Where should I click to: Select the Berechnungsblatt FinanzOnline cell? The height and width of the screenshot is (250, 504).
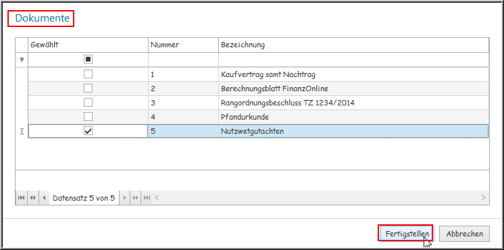[x=354, y=89]
